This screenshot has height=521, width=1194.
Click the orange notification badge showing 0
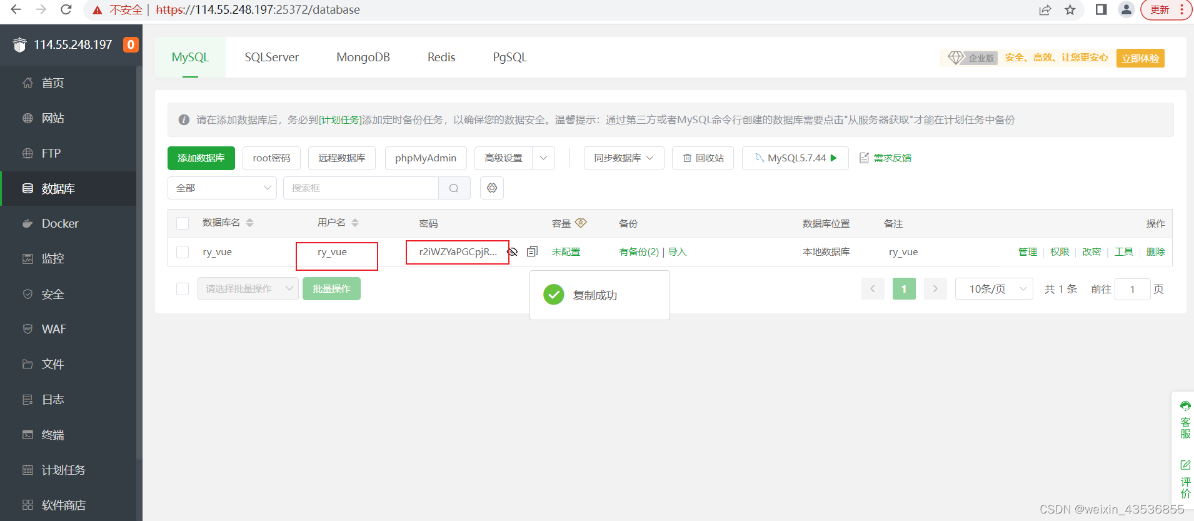point(131,44)
